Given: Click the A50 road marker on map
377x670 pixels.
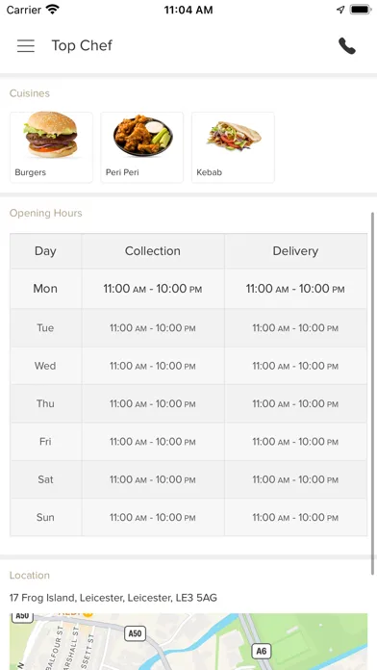Looking at the screenshot, I should (135, 633).
